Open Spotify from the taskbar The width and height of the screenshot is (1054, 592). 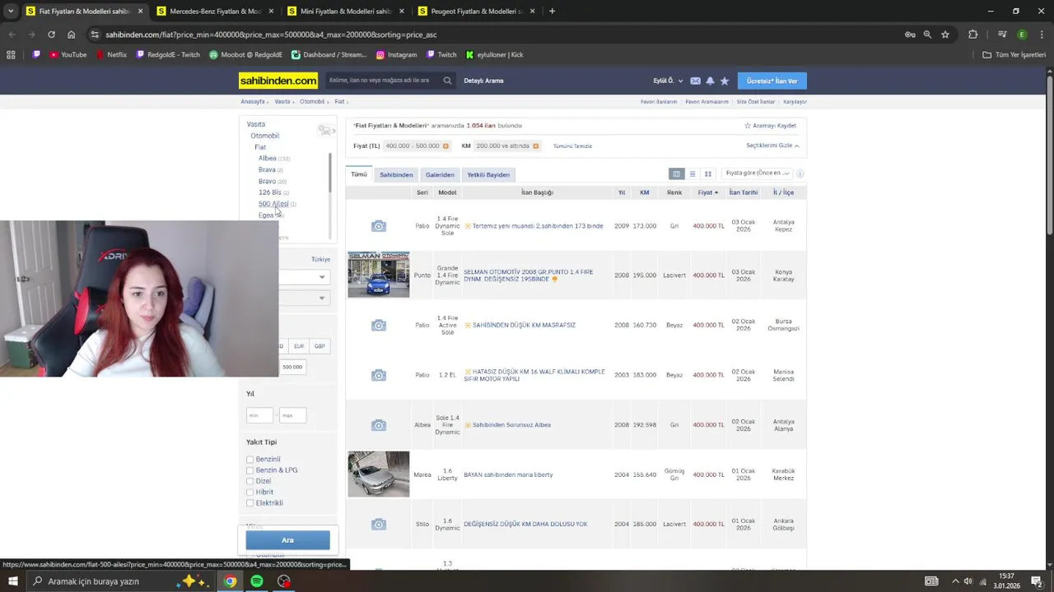(x=257, y=581)
